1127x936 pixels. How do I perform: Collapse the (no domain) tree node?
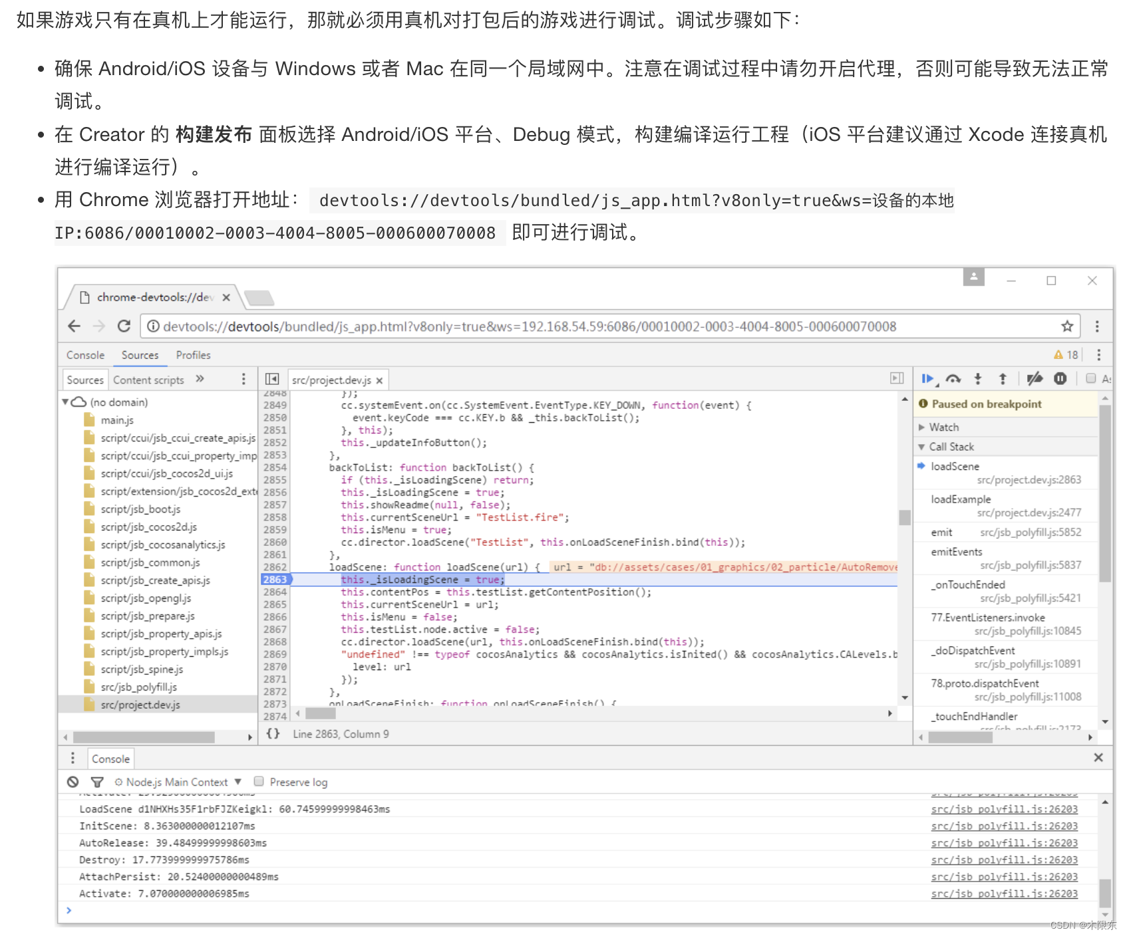click(65, 402)
